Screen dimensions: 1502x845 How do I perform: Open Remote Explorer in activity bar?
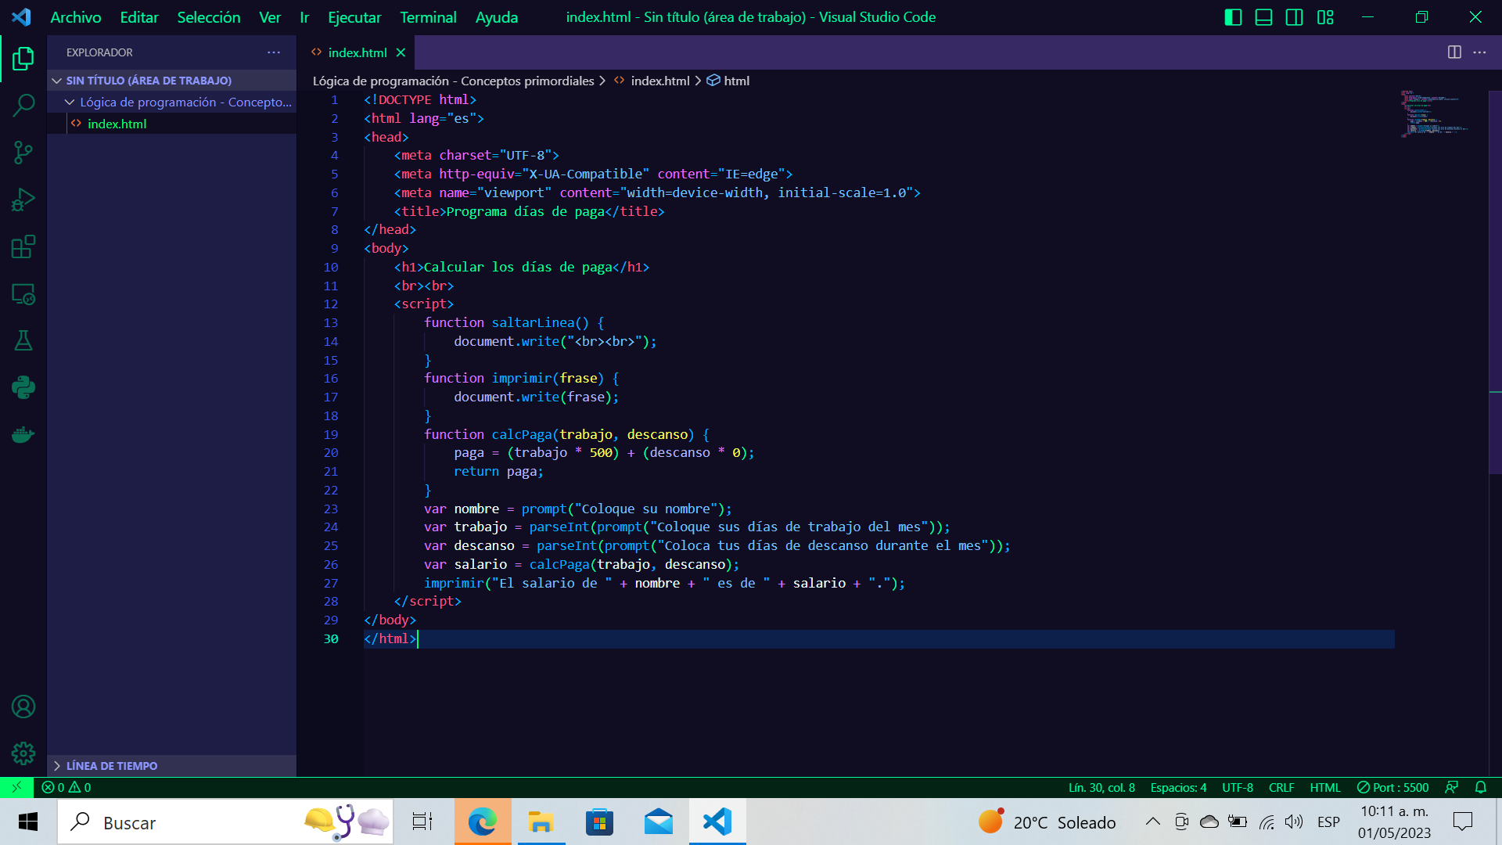(23, 293)
